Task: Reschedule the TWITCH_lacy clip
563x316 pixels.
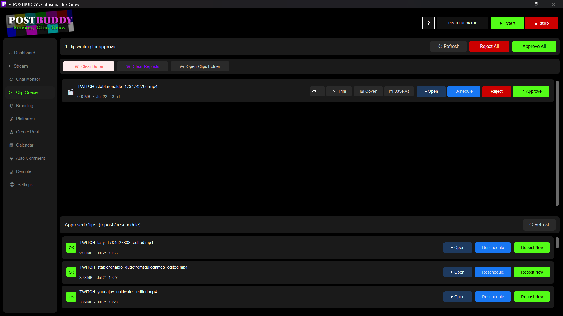Action: click(493, 248)
